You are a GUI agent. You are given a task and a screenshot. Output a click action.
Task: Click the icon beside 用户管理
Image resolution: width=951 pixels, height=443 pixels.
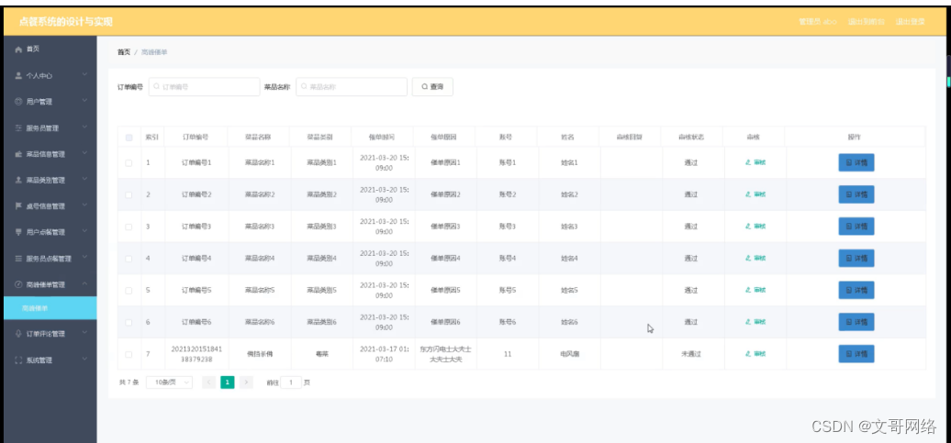(18, 102)
